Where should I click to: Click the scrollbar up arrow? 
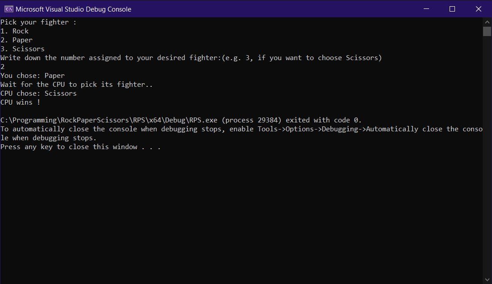point(487,21)
